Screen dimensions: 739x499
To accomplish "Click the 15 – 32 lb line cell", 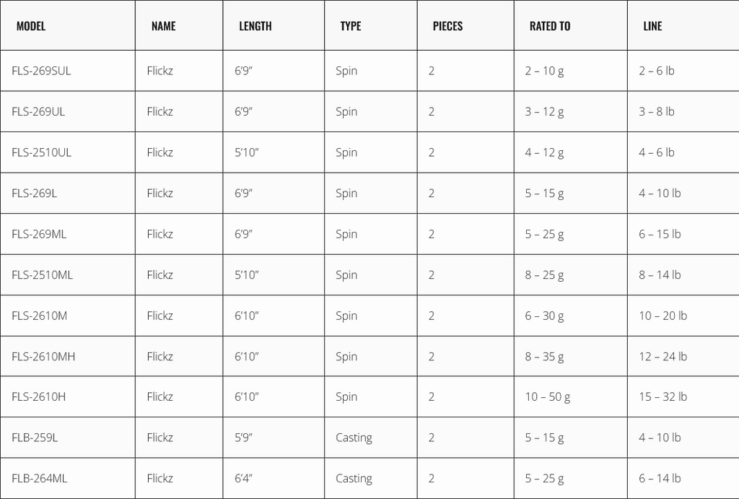I will pyautogui.click(x=663, y=396).
